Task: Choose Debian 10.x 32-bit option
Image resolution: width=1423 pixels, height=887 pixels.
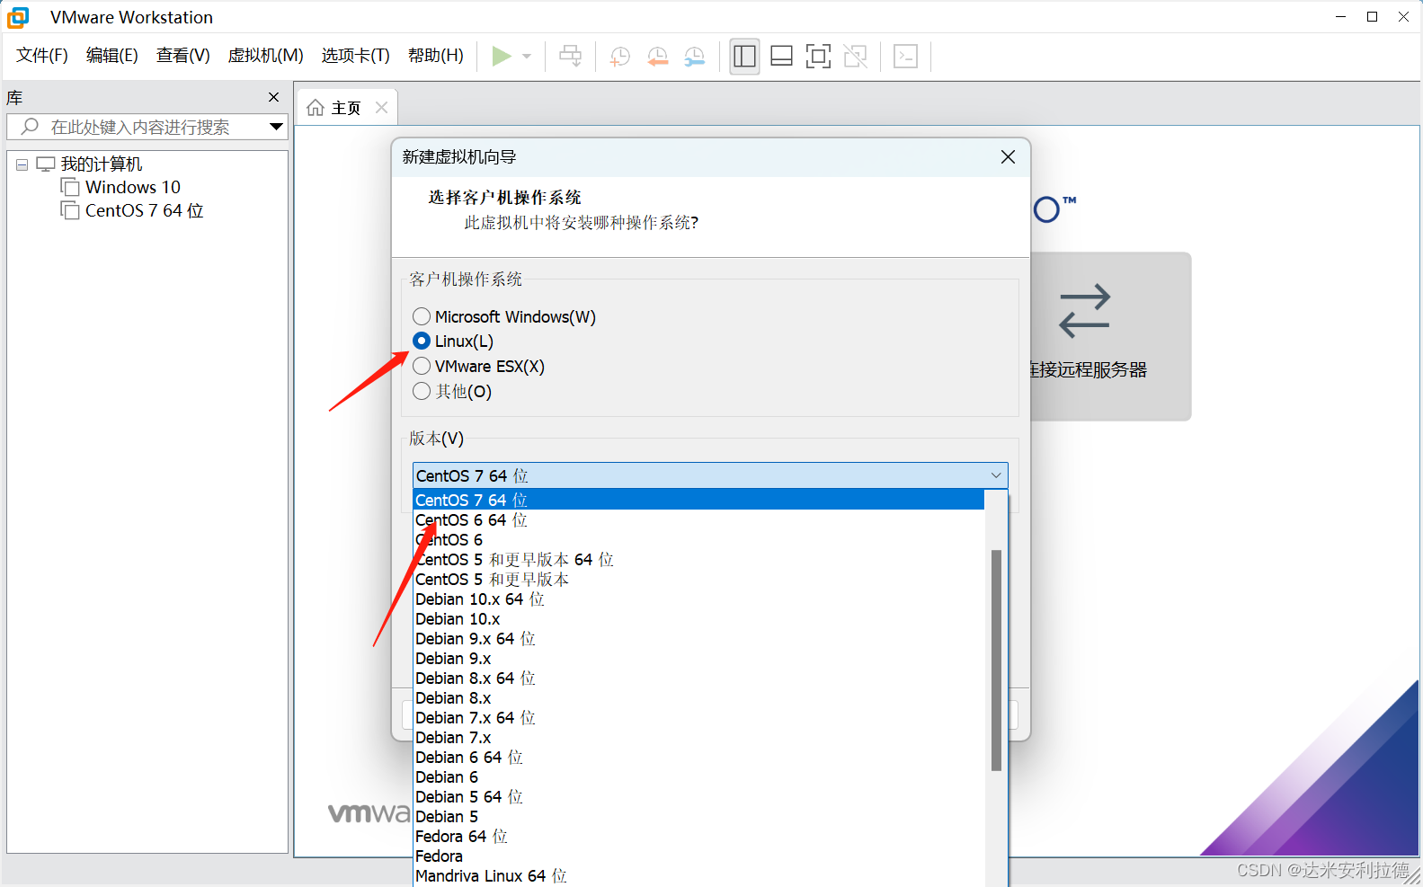Action: (698, 618)
